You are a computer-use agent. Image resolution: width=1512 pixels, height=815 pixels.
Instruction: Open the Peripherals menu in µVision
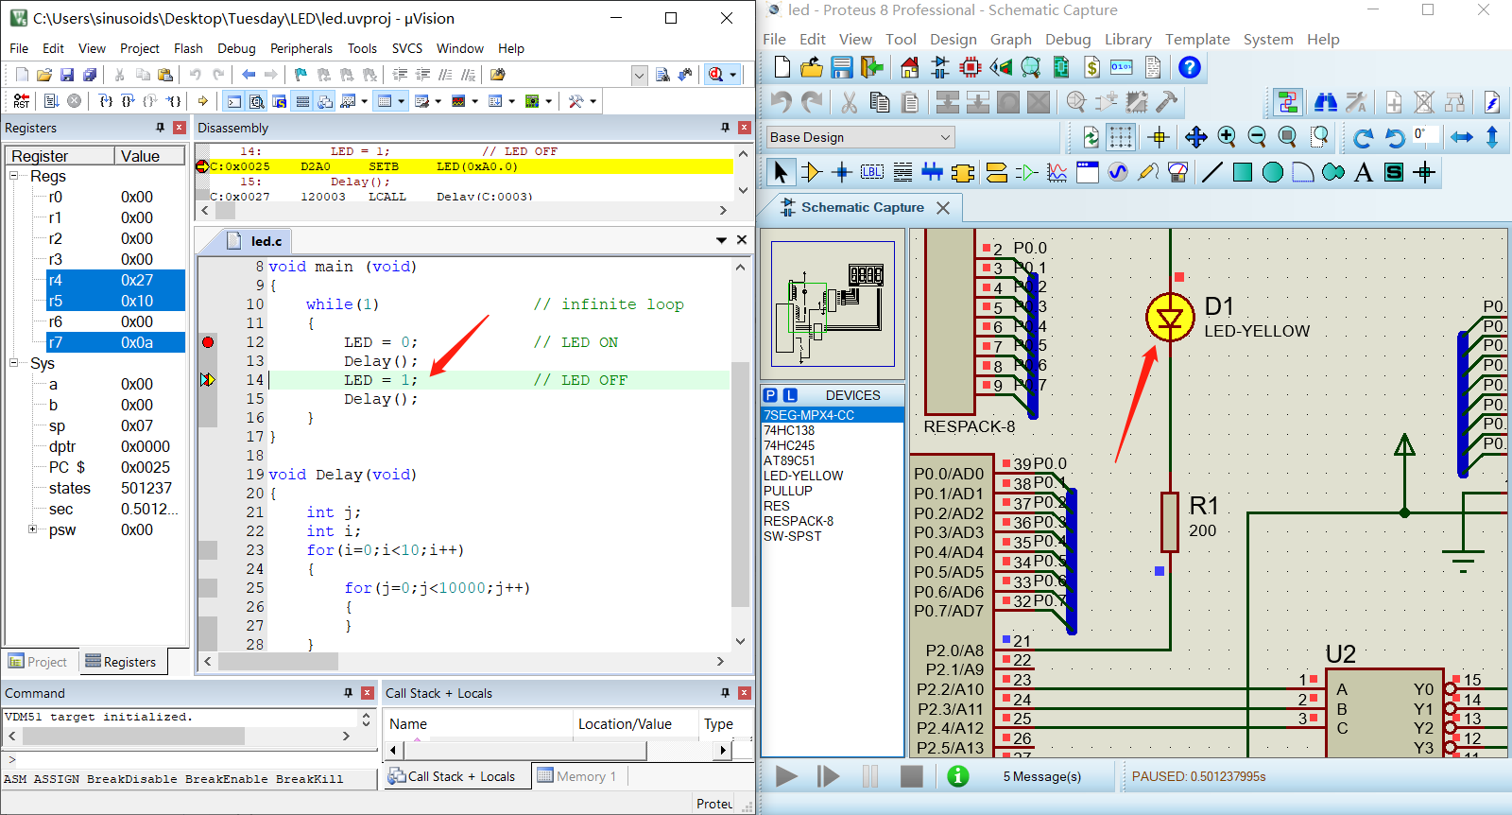click(x=301, y=48)
